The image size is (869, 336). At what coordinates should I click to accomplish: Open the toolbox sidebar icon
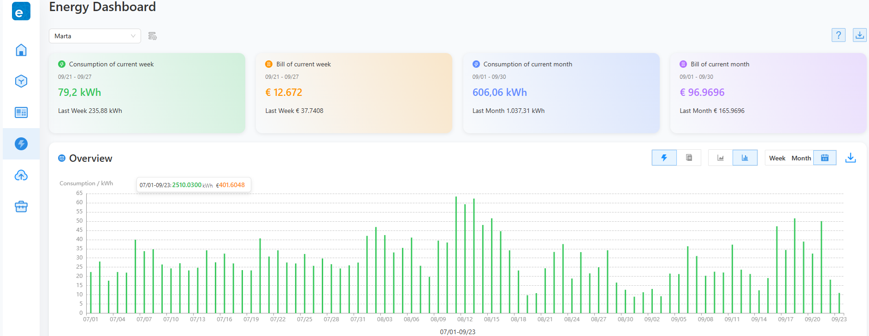(21, 206)
